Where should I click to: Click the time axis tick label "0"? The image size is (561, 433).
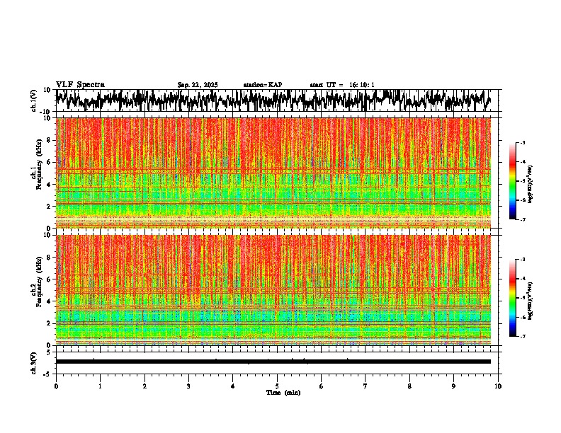pos(56,386)
